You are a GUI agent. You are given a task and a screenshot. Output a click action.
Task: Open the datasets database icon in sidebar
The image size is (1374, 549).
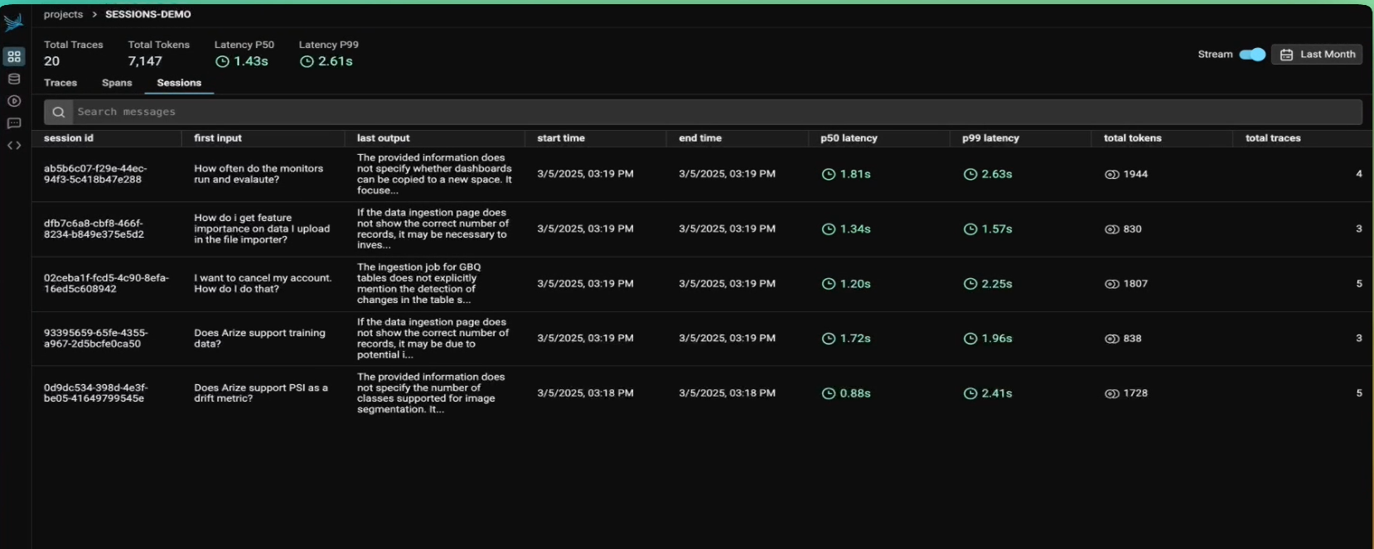click(x=14, y=79)
